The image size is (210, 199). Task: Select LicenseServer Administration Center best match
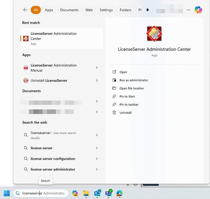click(61, 38)
